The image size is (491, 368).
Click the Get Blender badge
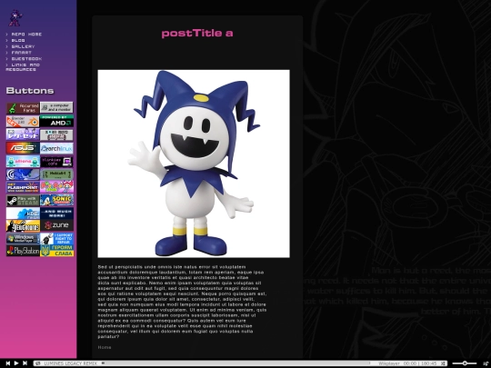pos(23,121)
